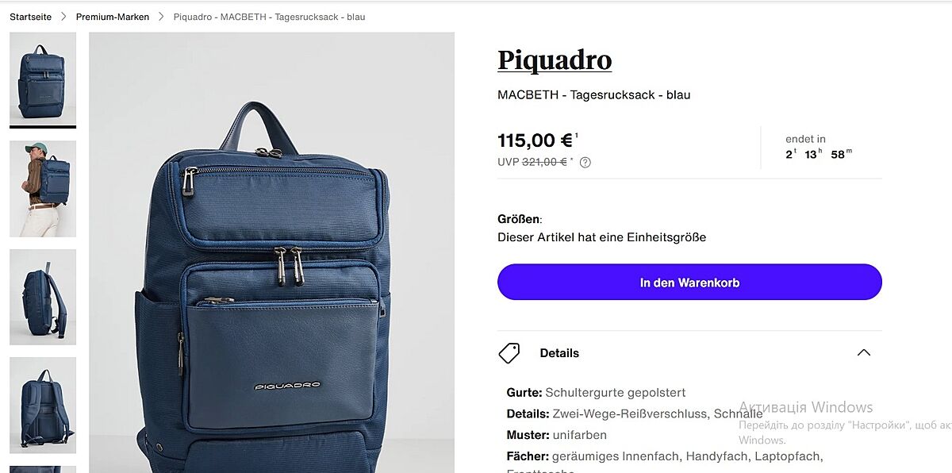
Task: Click the price tag icon beside Details
Action: click(509, 353)
